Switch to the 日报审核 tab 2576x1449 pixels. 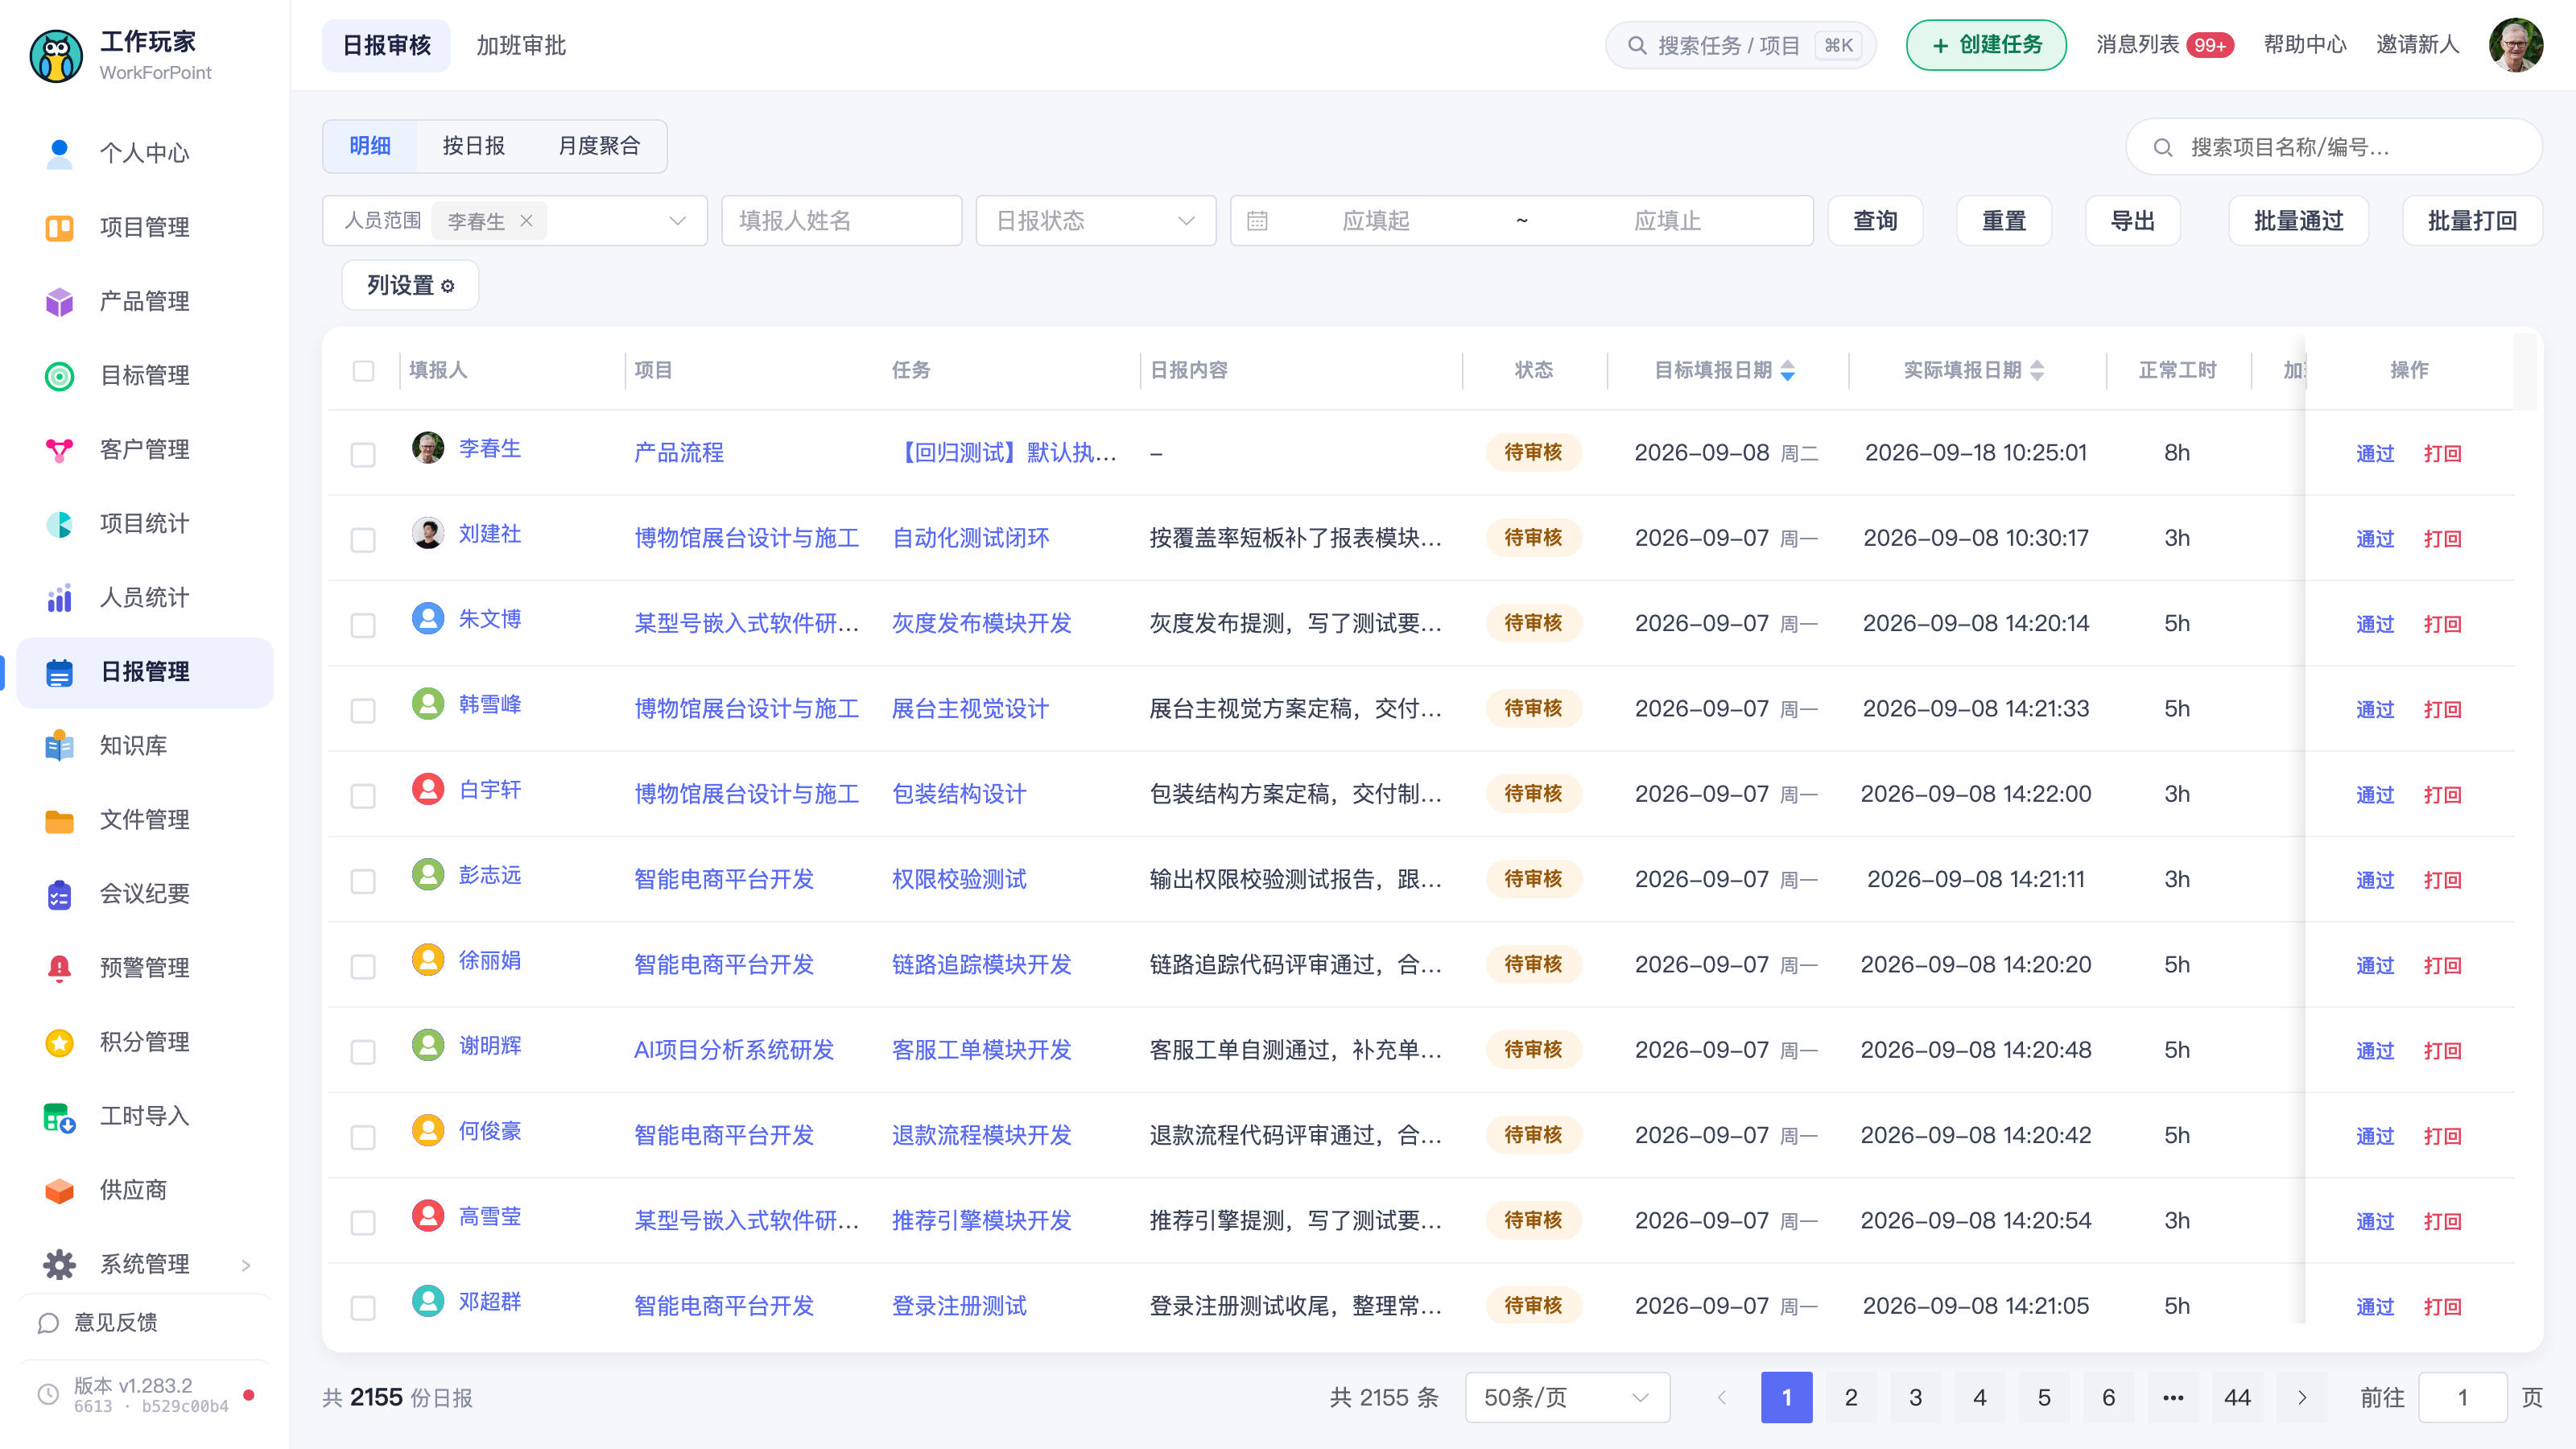pos(386,45)
